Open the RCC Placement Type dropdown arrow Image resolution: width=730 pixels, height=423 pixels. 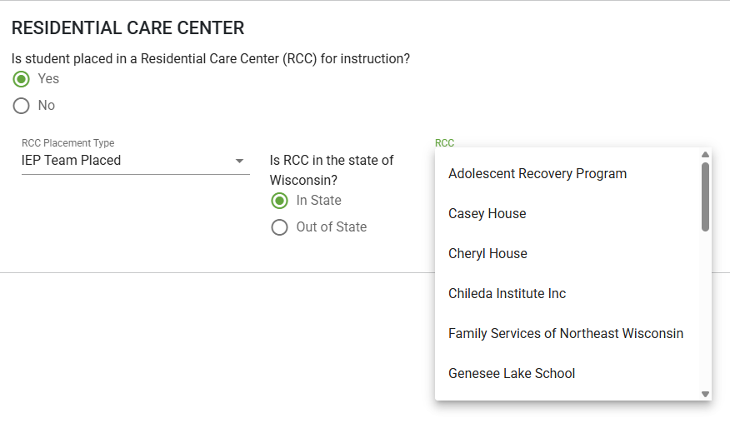(x=239, y=161)
